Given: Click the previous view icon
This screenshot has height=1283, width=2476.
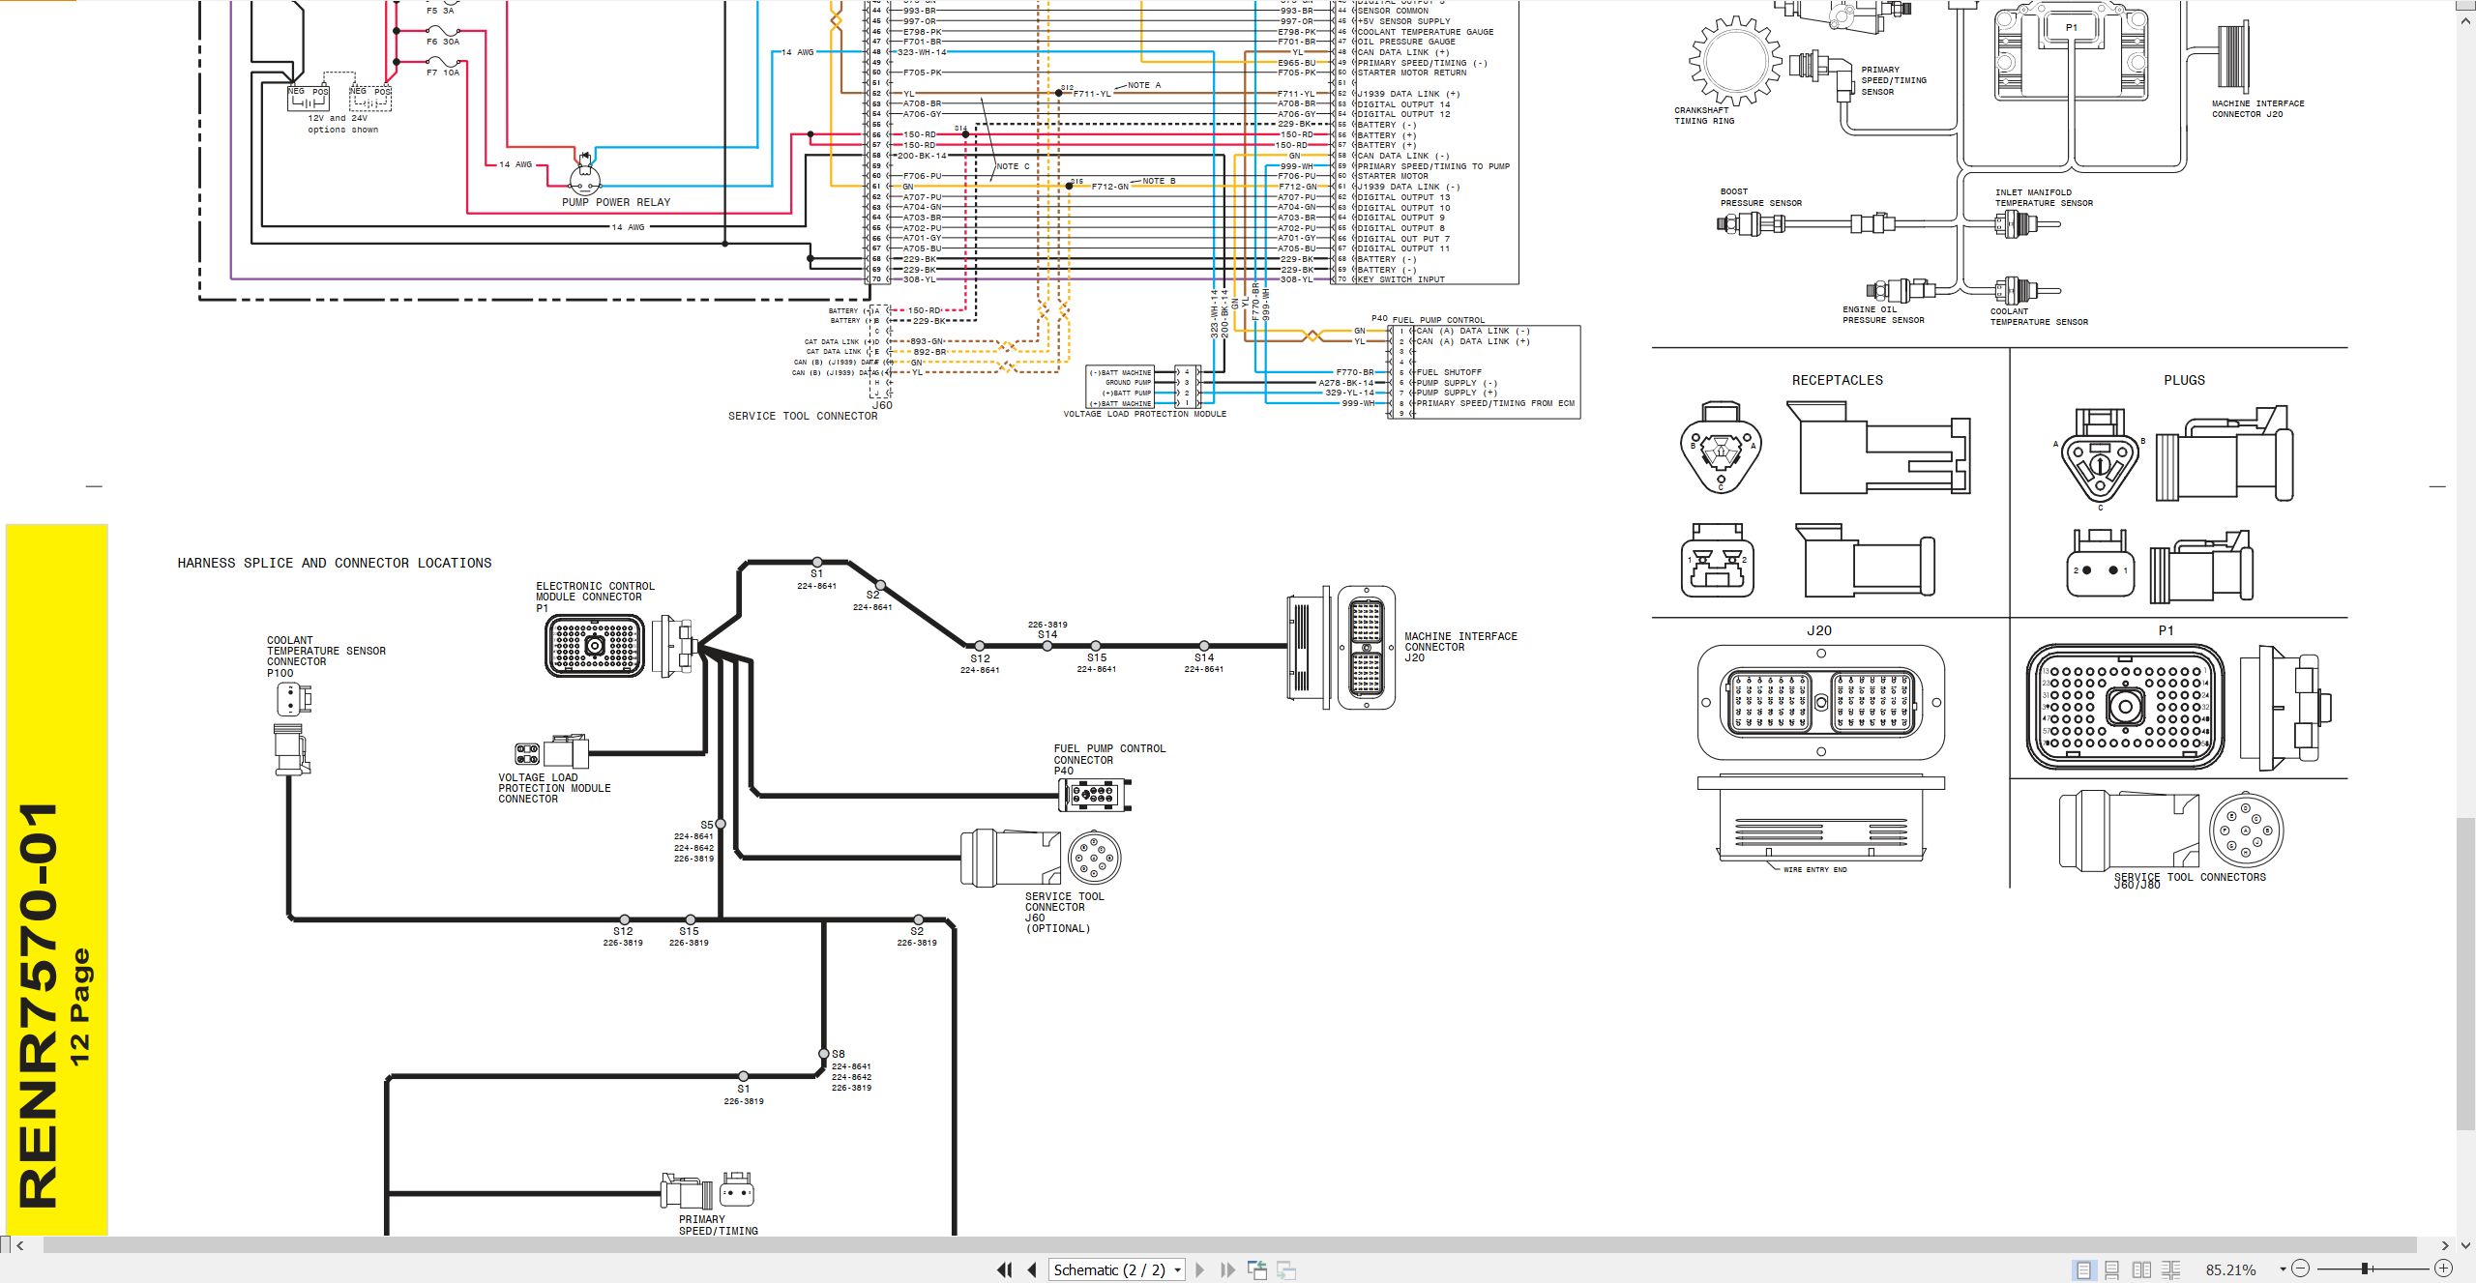Looking at the screenshot, I should [1257, 1269].
